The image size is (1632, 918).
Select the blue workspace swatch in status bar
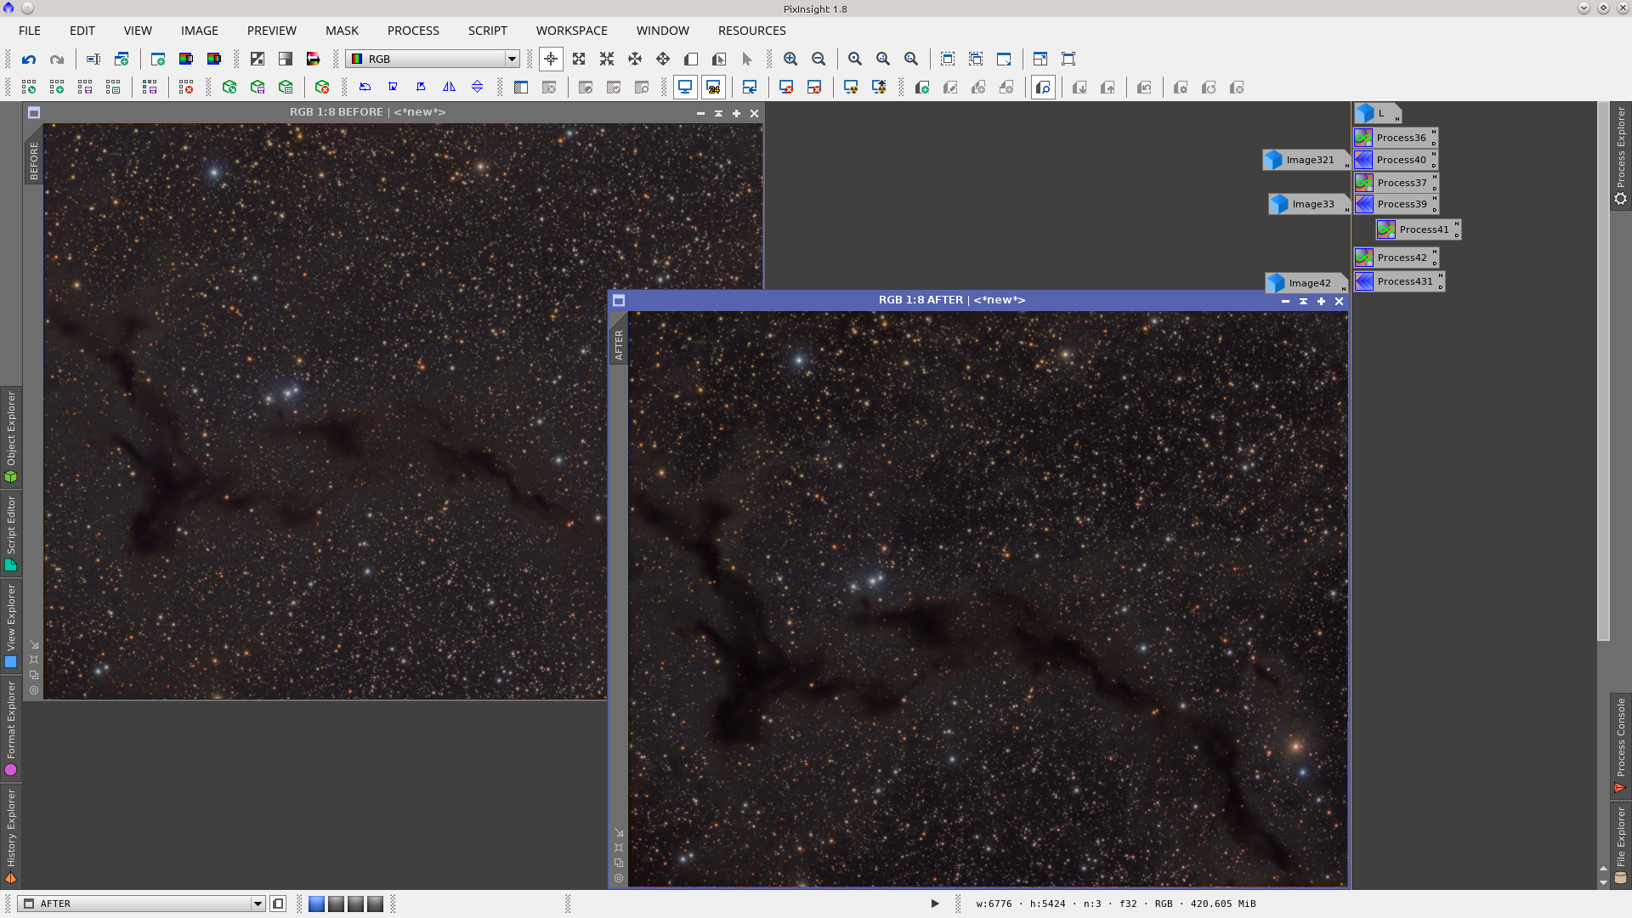click(x=316, y=904)
